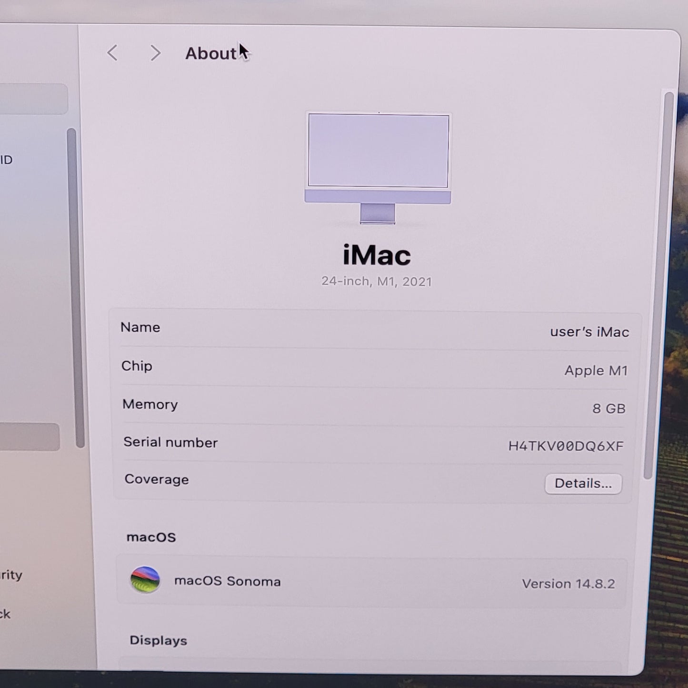The width and height of the screenshot is (688, 688).
Task: Click the macOS Sonoma text label
Action: [228, 581]
